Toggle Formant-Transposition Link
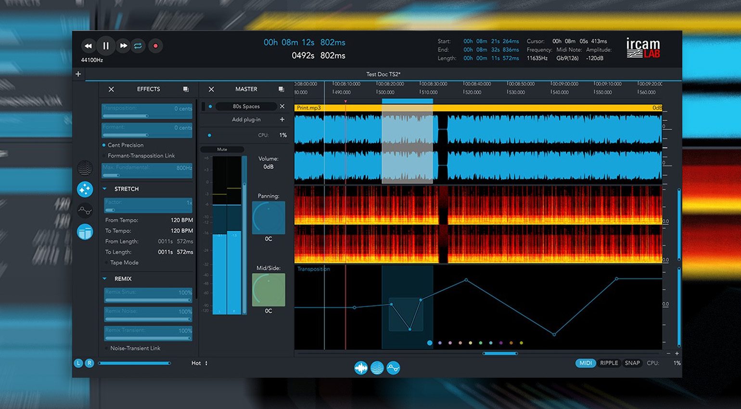 pyautogui.click(x=104, y=156)
